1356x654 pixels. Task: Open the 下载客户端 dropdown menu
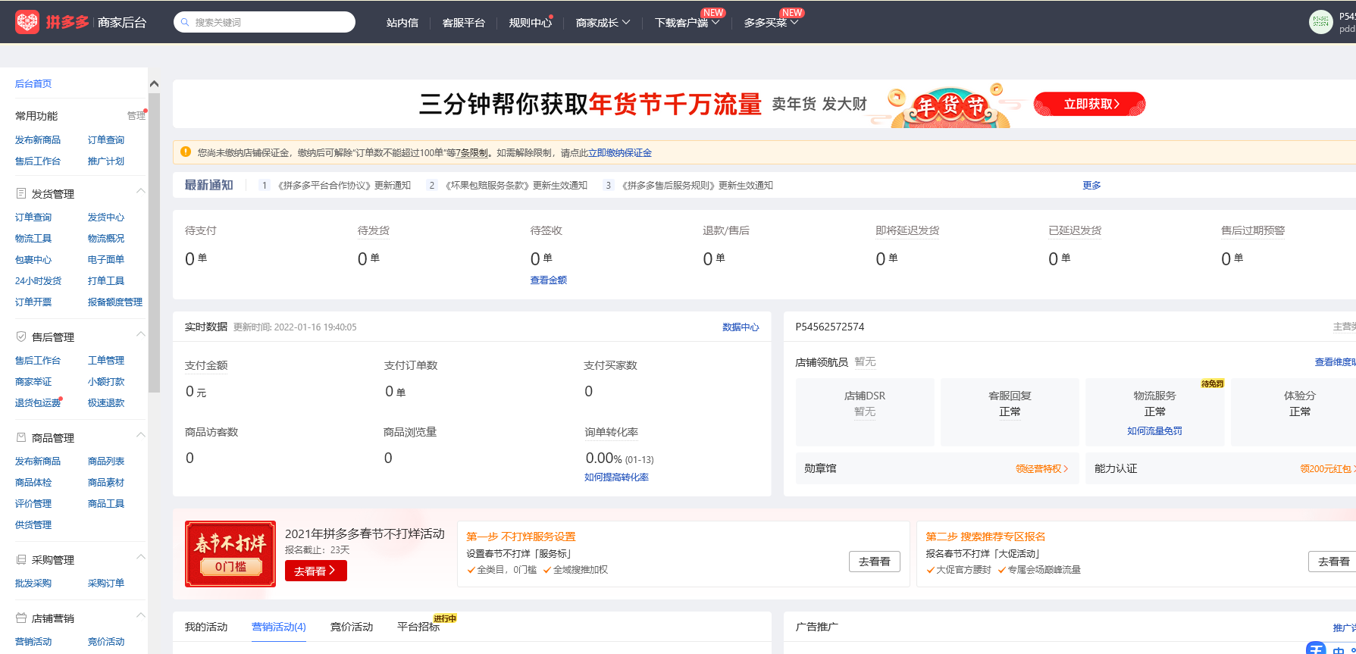click(x=687, y=23)
